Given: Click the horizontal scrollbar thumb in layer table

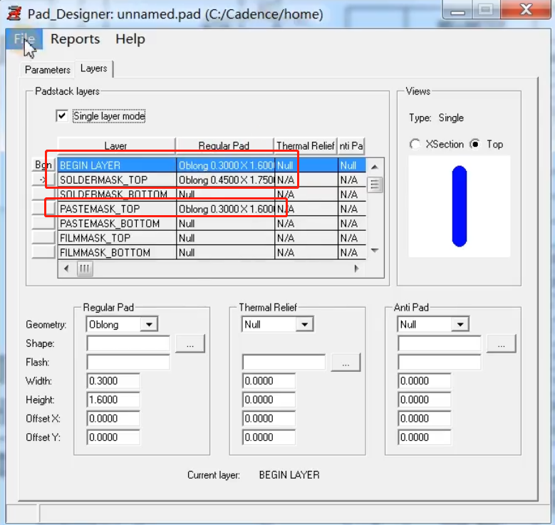Looking at the screenshot, I should tap(85, 269).
